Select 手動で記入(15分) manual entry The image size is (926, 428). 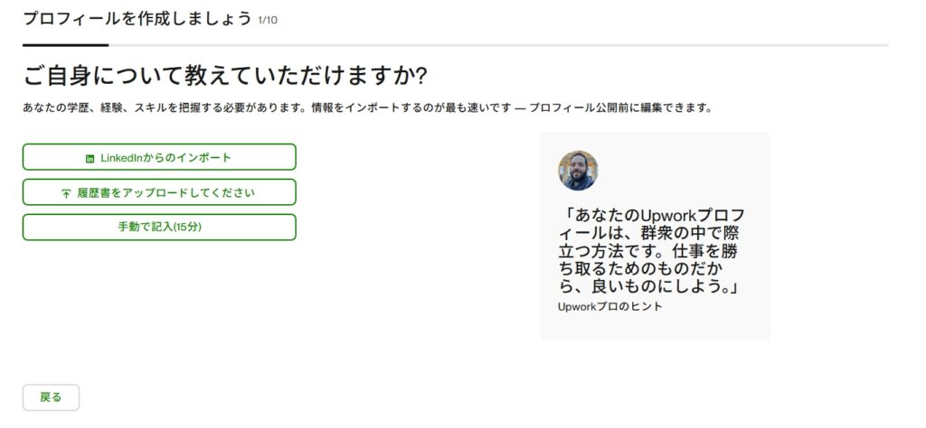pos(159,227)
